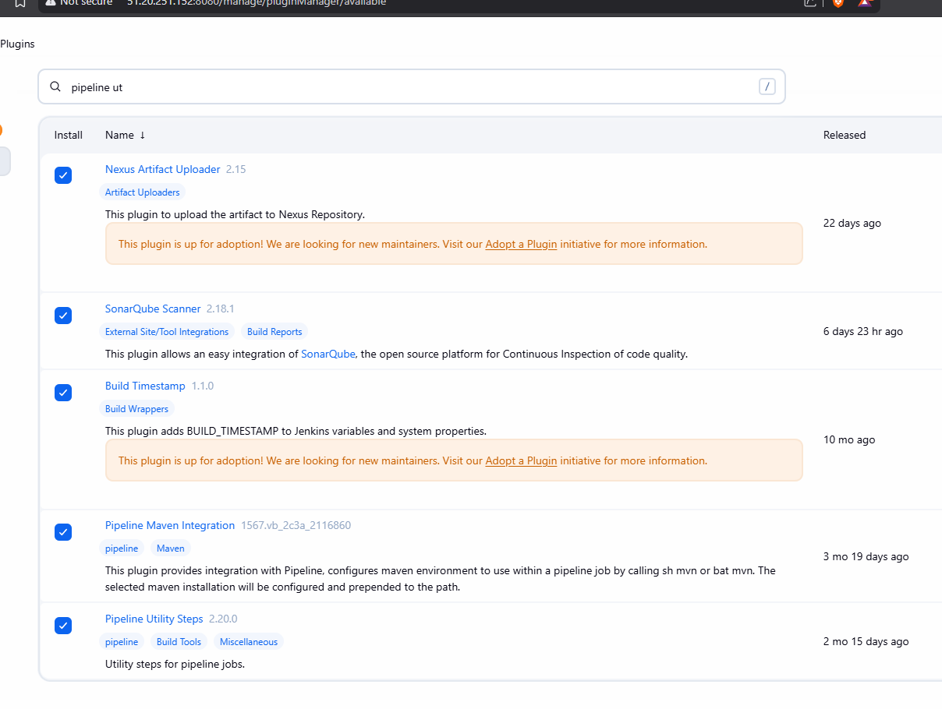The height and width of the screenshot is (709, 942).
Task: Click the browser address bar URL
Action: 257,2
